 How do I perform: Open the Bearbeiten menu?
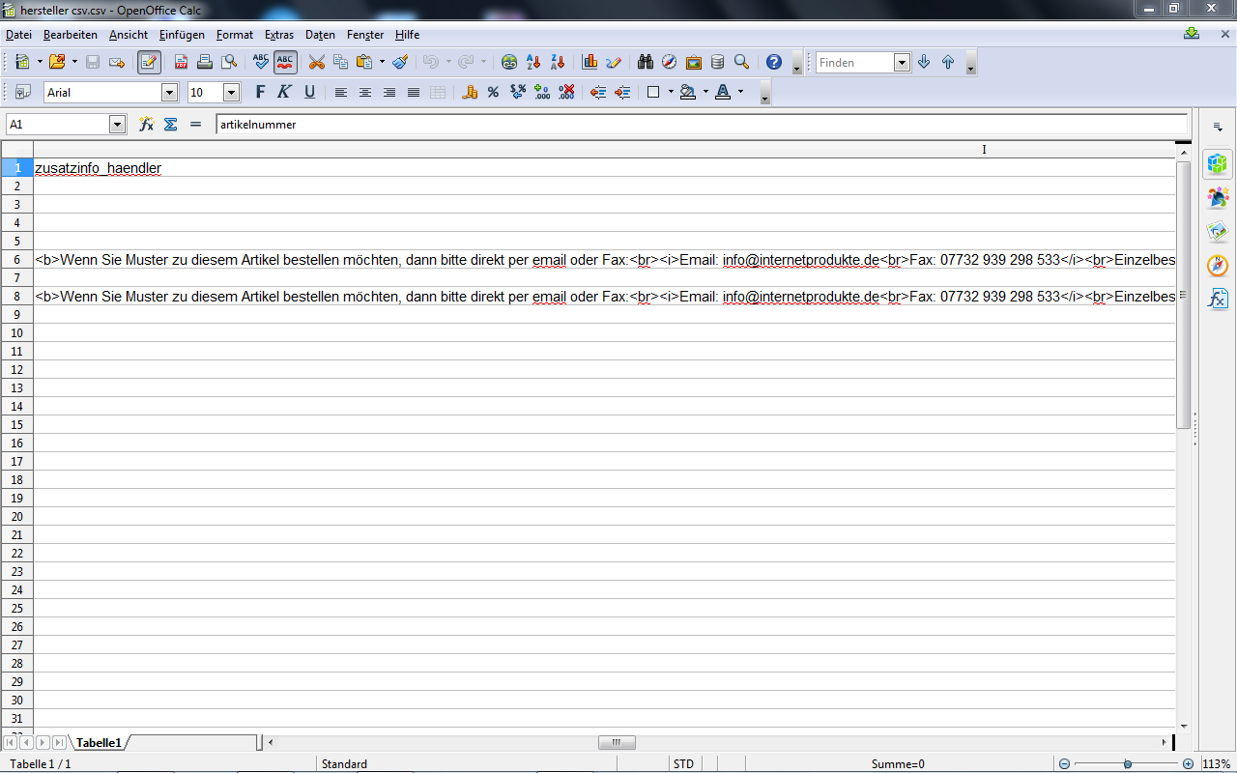coord(71,35)
